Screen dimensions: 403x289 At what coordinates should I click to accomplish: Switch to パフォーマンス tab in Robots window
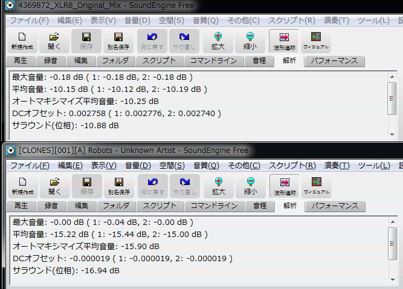coord(335,206)
